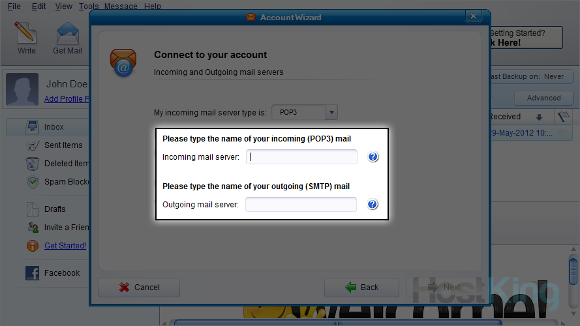This screenshot has height=326, width=580.
Task: Click the Advanced button
Action: click(543, 98)
